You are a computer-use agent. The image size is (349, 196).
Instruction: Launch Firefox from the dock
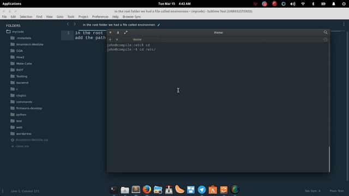(147, 190)
